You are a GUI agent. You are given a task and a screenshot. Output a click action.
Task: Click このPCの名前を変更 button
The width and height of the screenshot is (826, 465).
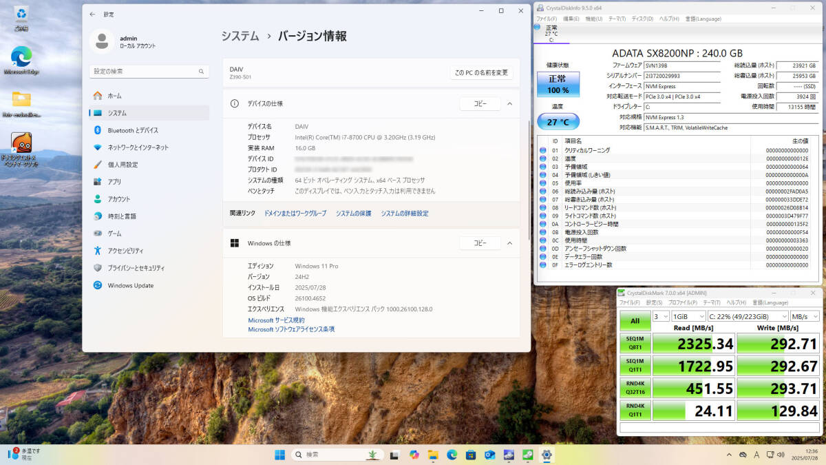click(x=481, y=72)
